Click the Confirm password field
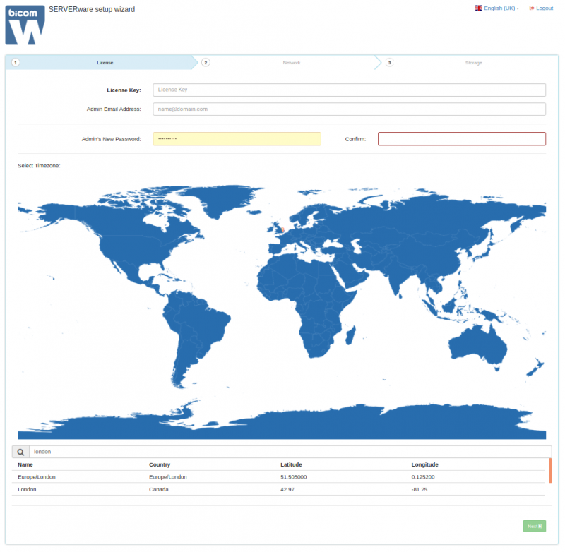Screen dimensions: 565x552 pos(461,138)
